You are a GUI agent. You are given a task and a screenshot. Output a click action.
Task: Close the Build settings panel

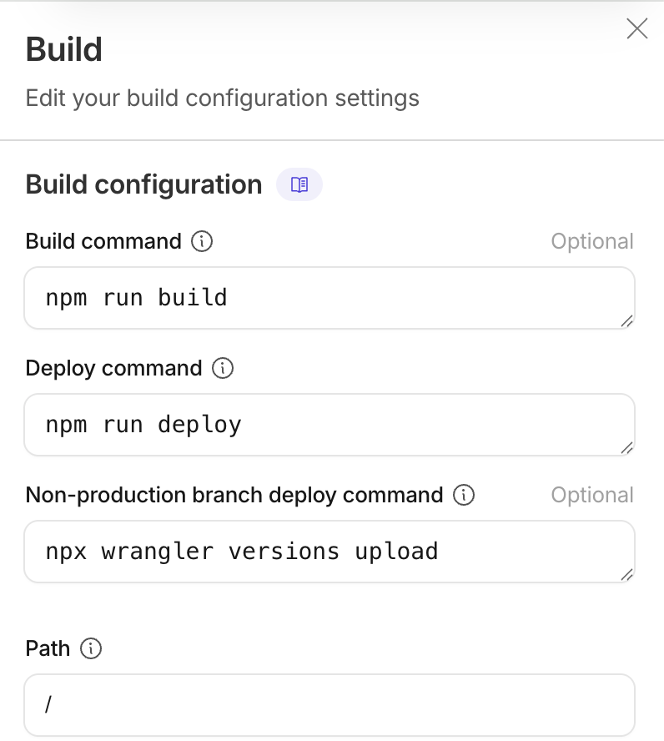point(637,29)
